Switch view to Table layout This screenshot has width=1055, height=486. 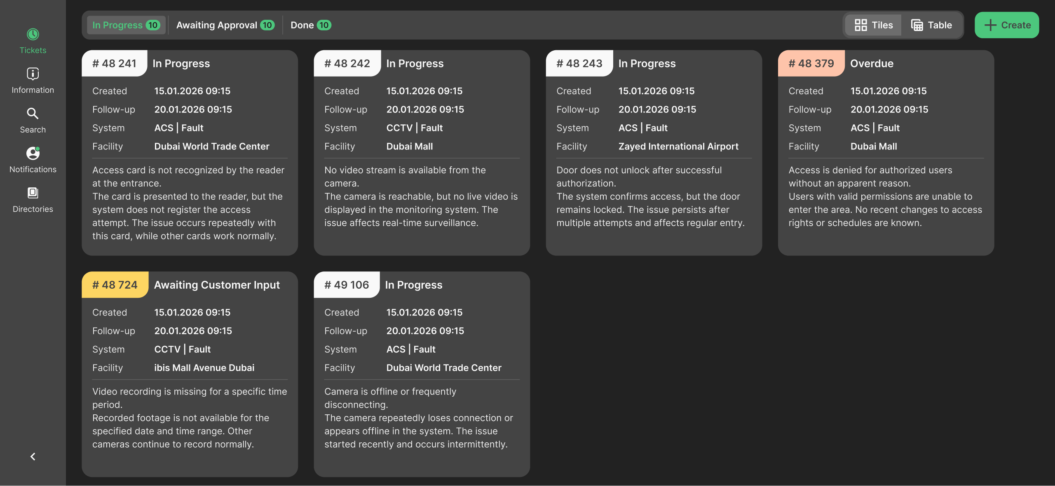pyautogui.click(x=932, y=25)
